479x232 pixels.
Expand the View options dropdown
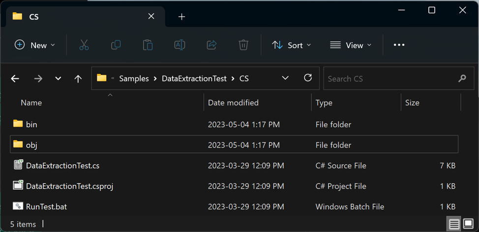coord(351,45)
